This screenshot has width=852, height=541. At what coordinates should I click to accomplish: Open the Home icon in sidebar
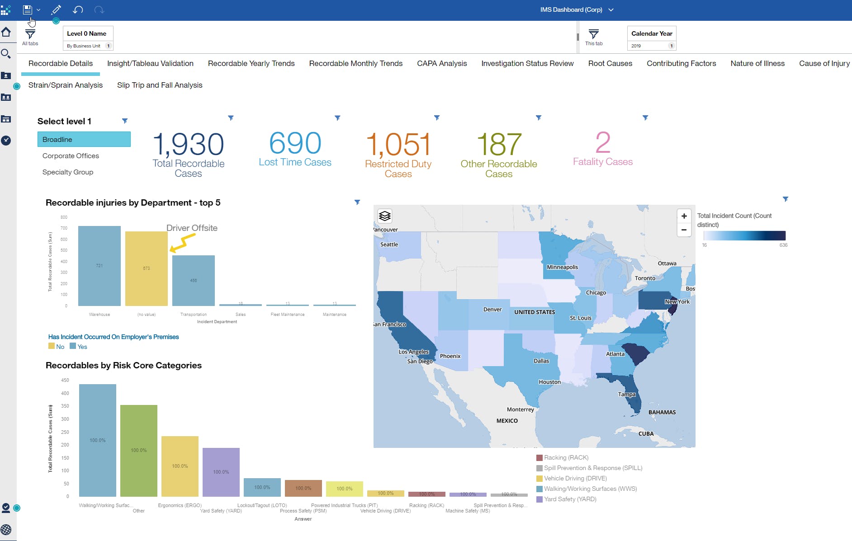(6, 32)
